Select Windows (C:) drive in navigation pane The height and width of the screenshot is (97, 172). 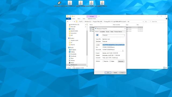[x=73, y=65]
